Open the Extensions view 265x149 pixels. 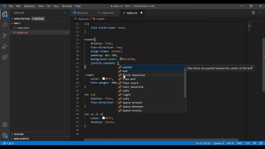(5, 57)
